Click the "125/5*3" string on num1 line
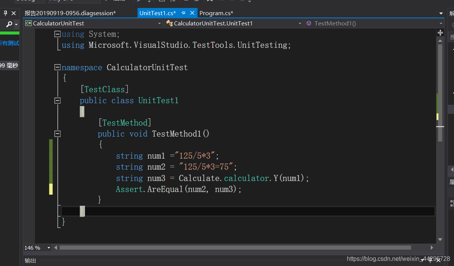Screen dimensions: 454x266 tap(195, 156)
